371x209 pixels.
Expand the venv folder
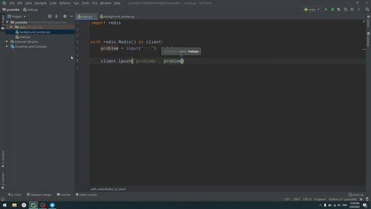(x=12, y=27)
